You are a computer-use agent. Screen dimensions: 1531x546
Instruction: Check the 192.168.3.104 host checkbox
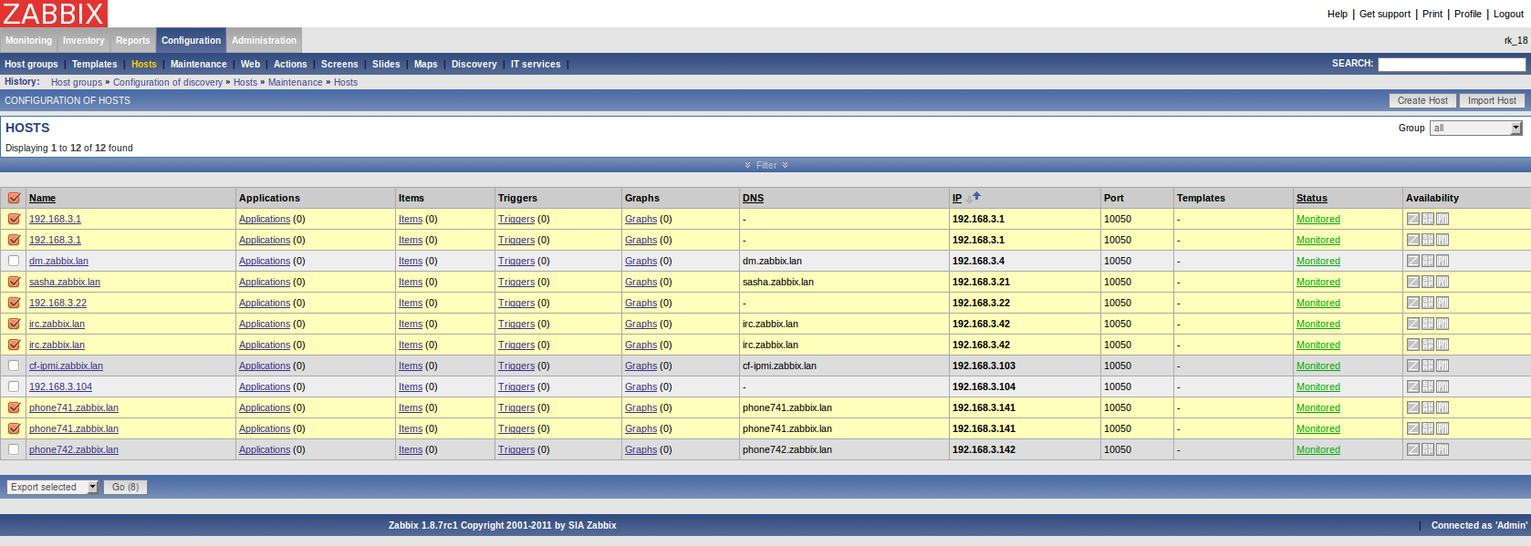(14, 386)
